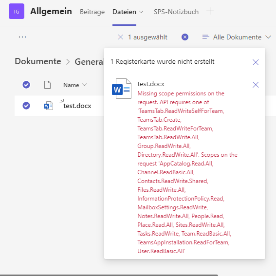Click the 'Registerkarte wurde nicht erstellt' heading
Screen dimensions: 276x276
coord(162,62)
